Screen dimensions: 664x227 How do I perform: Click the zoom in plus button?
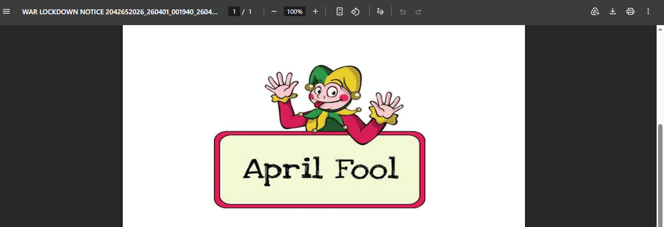pos(315,11)
